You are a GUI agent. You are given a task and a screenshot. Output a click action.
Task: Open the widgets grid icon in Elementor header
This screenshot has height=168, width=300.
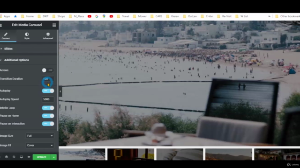tap(54, 25)
